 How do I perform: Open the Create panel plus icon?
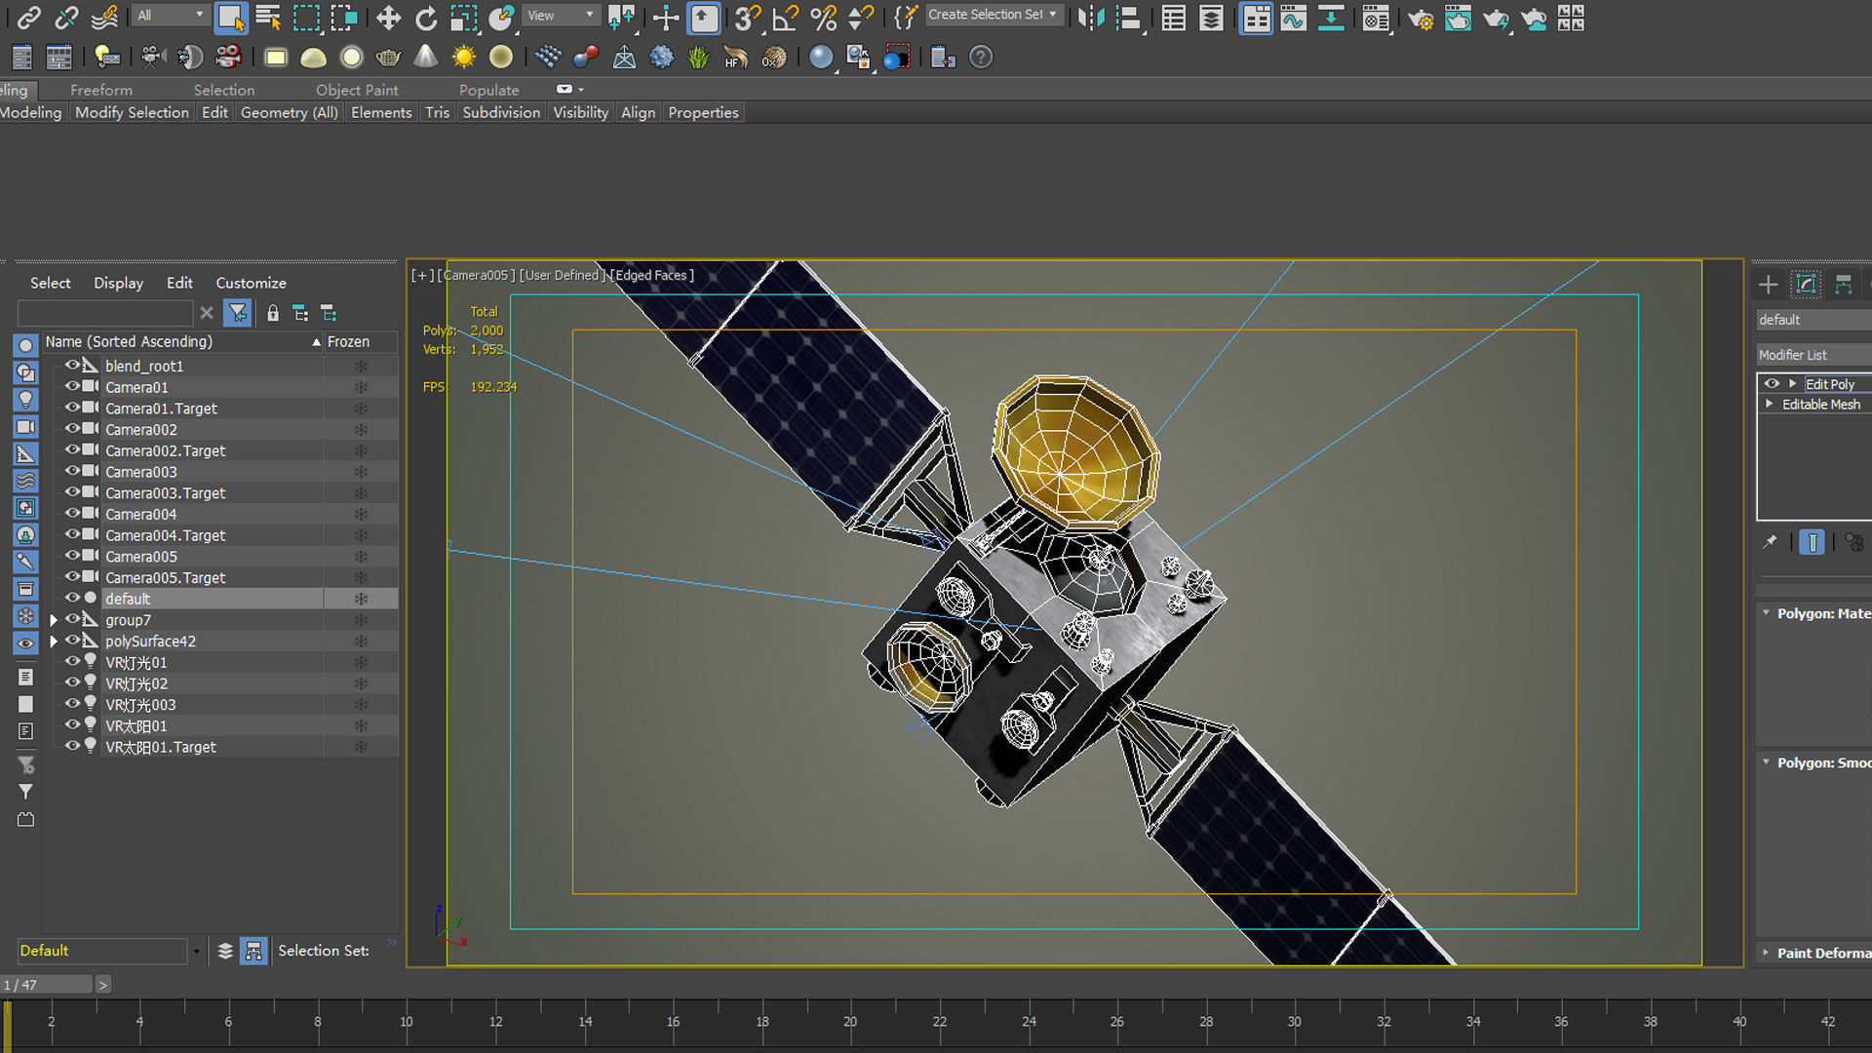tap(1768, 285)
